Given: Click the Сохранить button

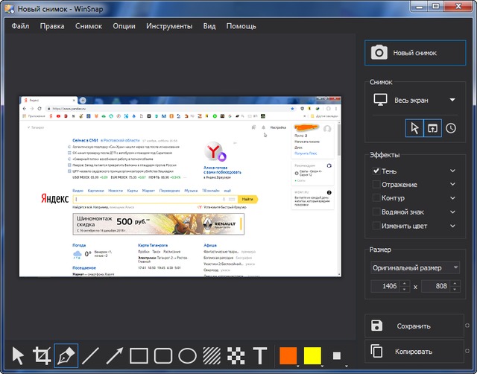Looking at the screenshot, I should (414, 326).
